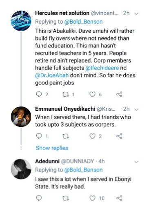
Task: Like the Hercules net solution tweet
Action: tap(92, 94)
